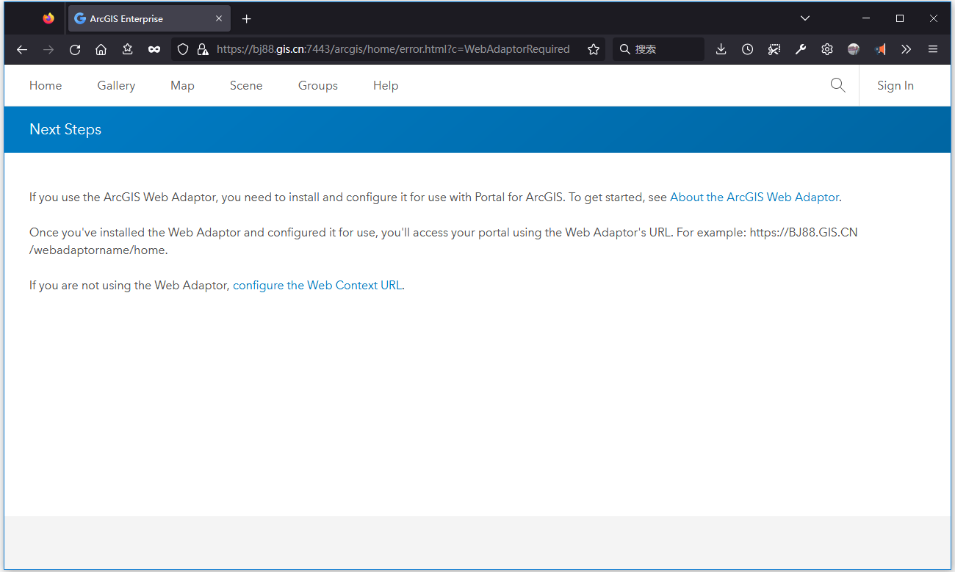Click the private mask toolbar icon
Image resolution: width=955 pixels, height=572 pixels.
tap(154, 49)
